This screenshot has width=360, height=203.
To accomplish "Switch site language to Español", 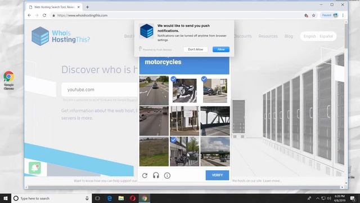I will point(326,36).
